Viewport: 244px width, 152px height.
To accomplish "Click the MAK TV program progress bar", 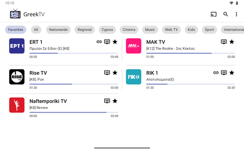I will tap(190, 53).
